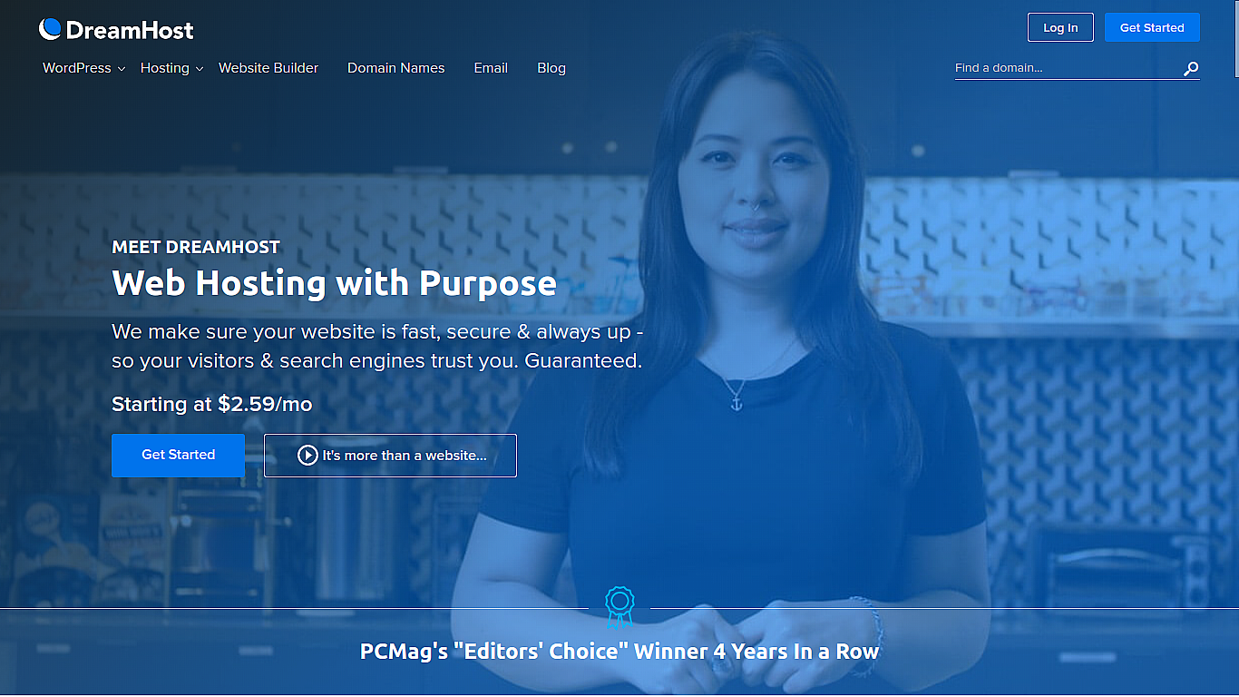
Task: Click the play circle icon
Action: pos(307,456)
